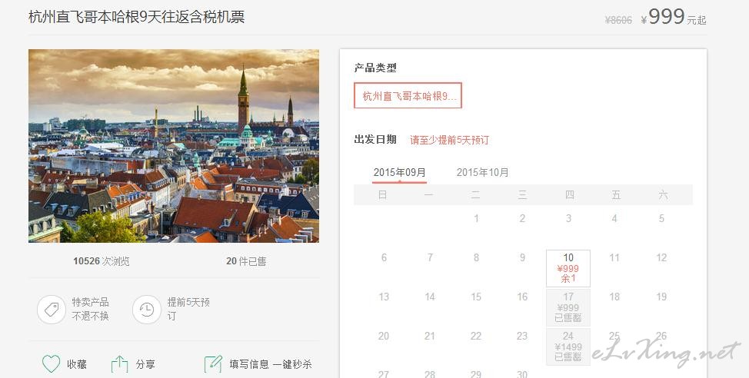
Task: Click calendar date 20
Action: [x=384, y=336]
